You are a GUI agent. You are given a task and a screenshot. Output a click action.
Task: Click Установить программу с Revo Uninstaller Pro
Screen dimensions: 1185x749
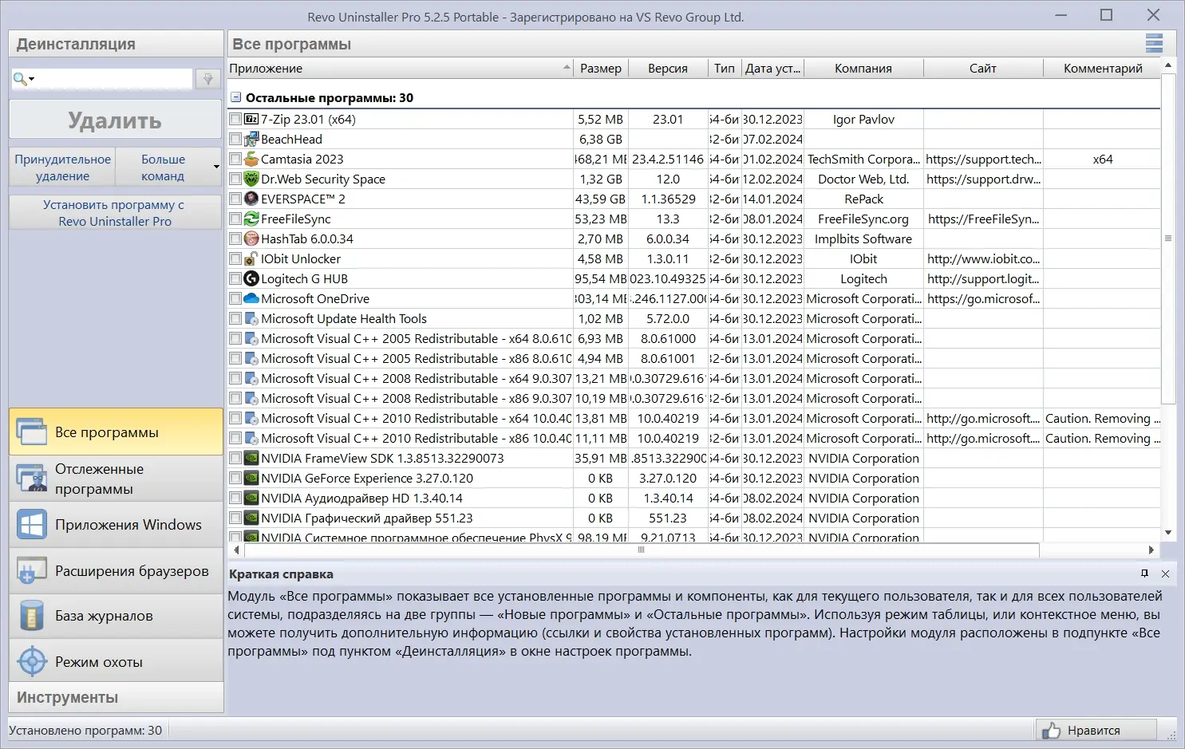[115, 213]
